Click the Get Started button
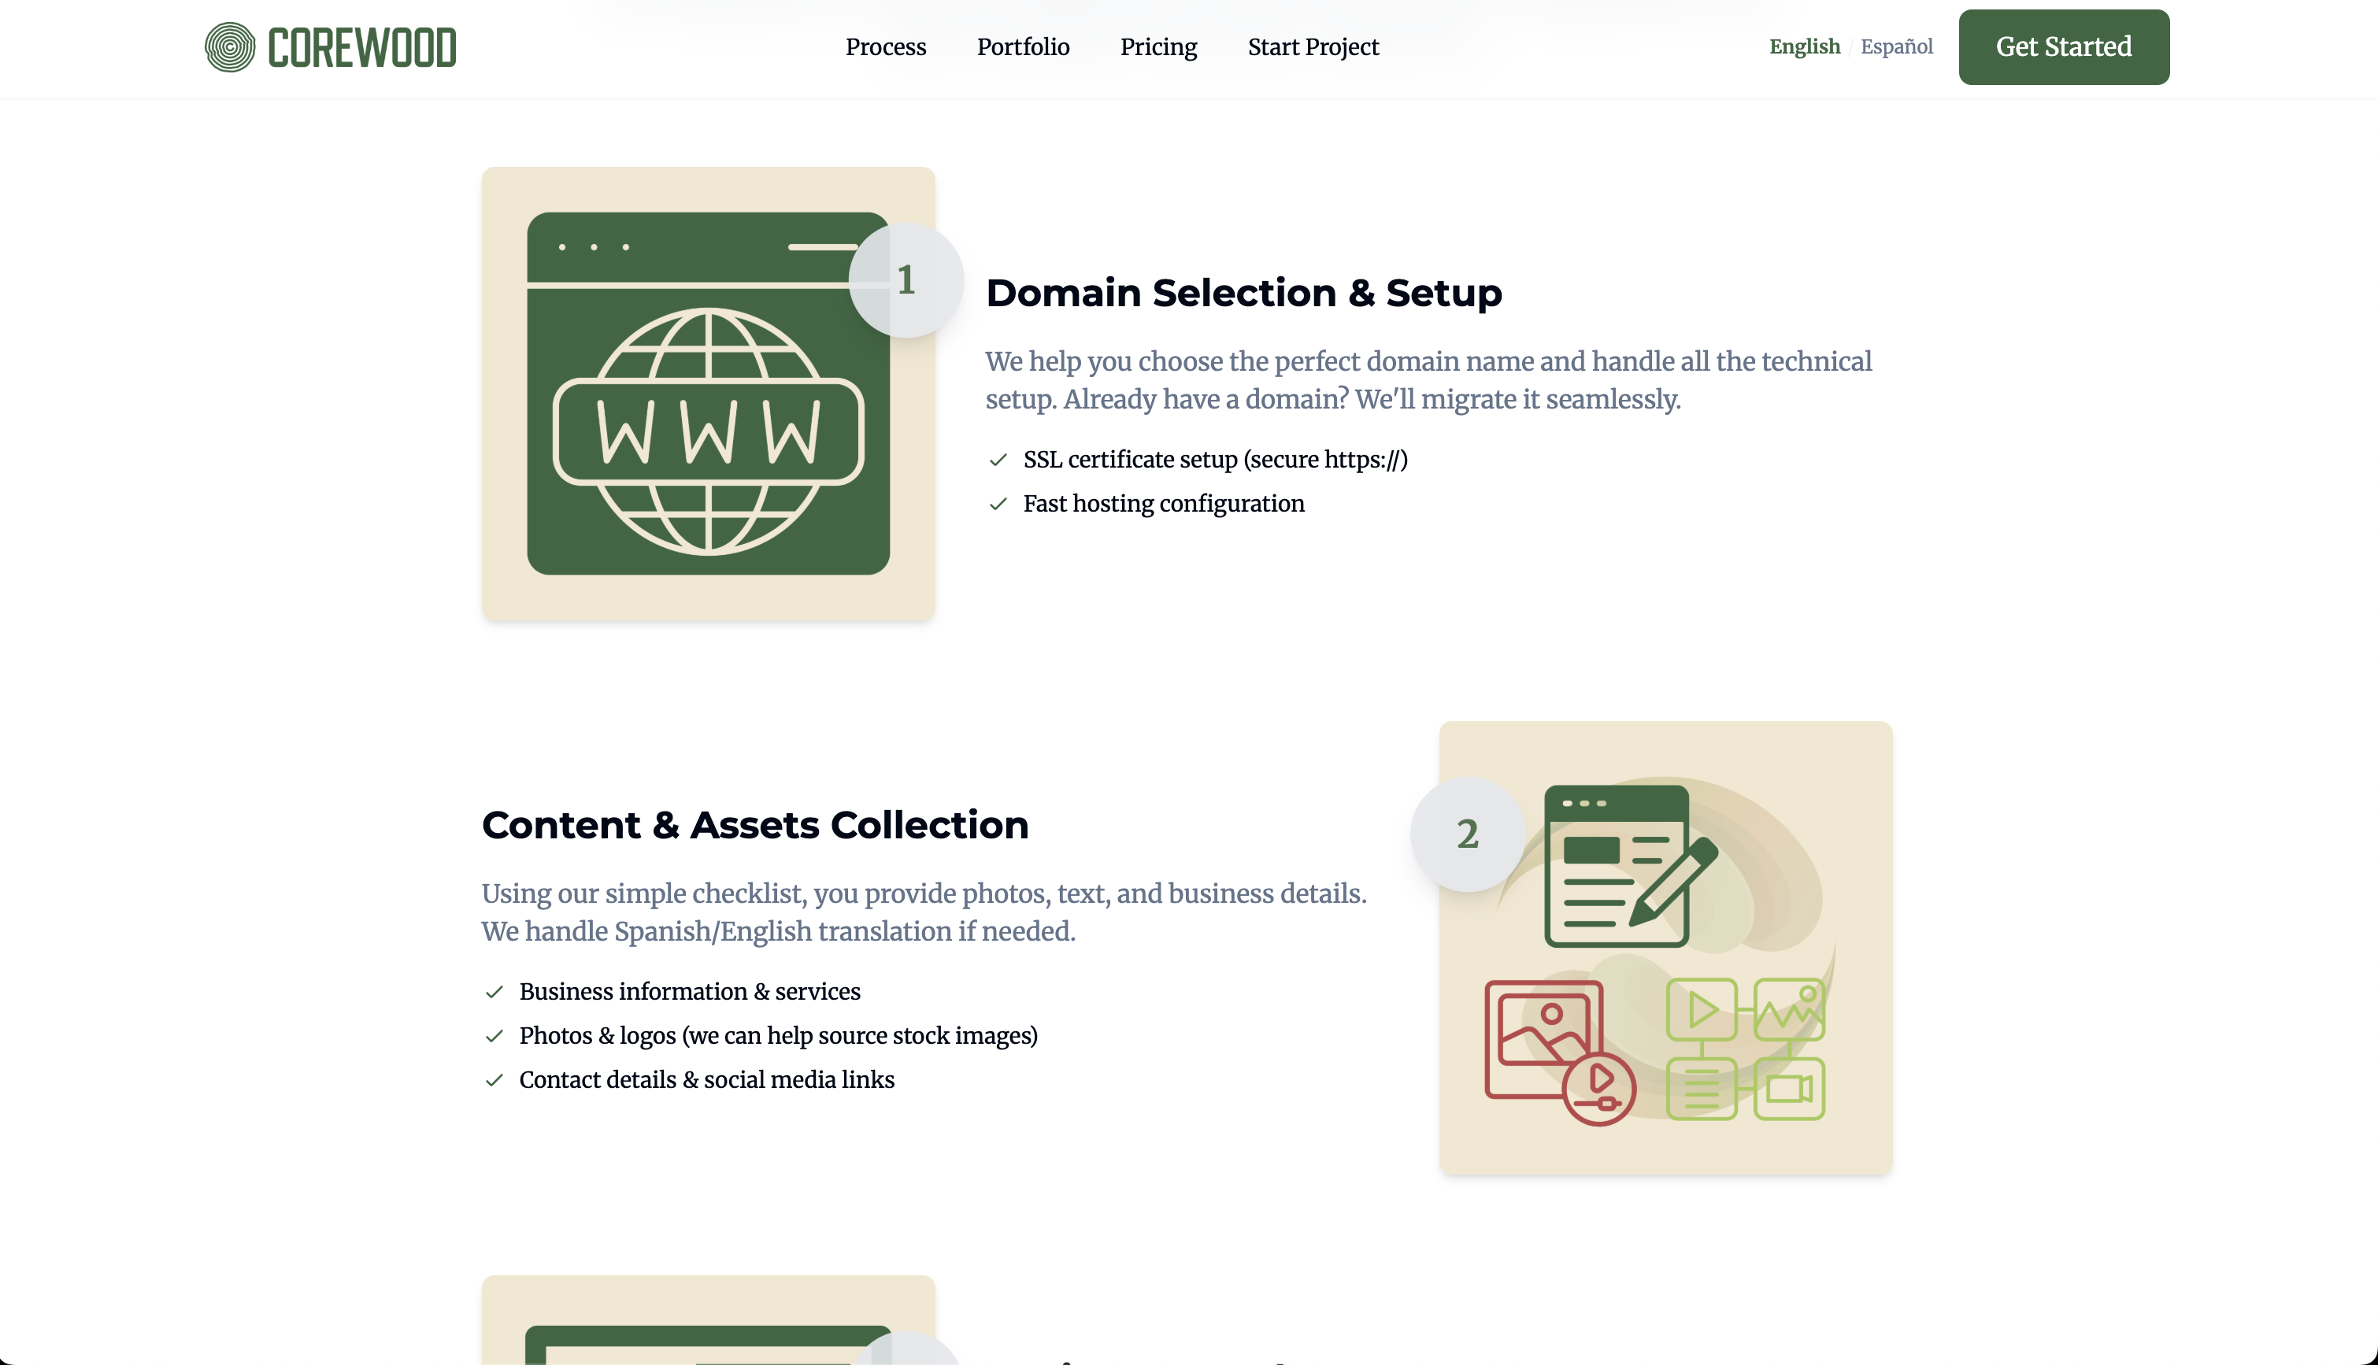2378x1365 pixels. coord(2063,46)
